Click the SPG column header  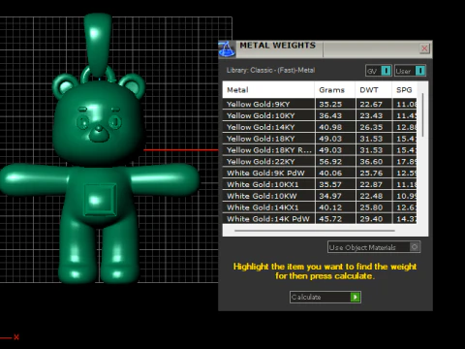(x=404, y=90)
